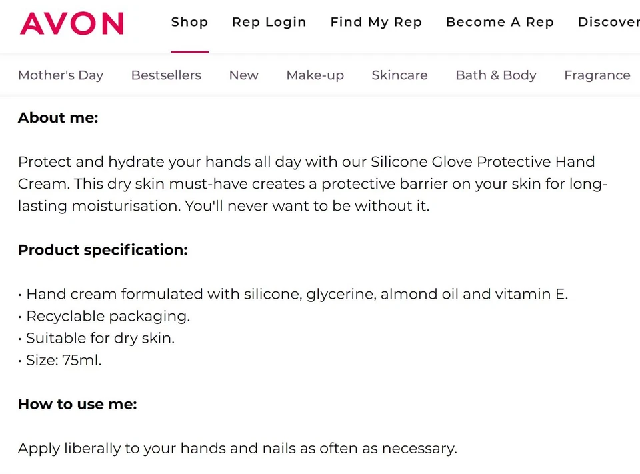Open the Find My Rep page
This screenshot has height=474, width=640.
(x=376, y=22)
